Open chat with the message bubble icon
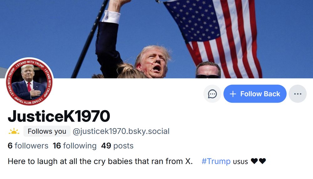 tap(212, 94)
